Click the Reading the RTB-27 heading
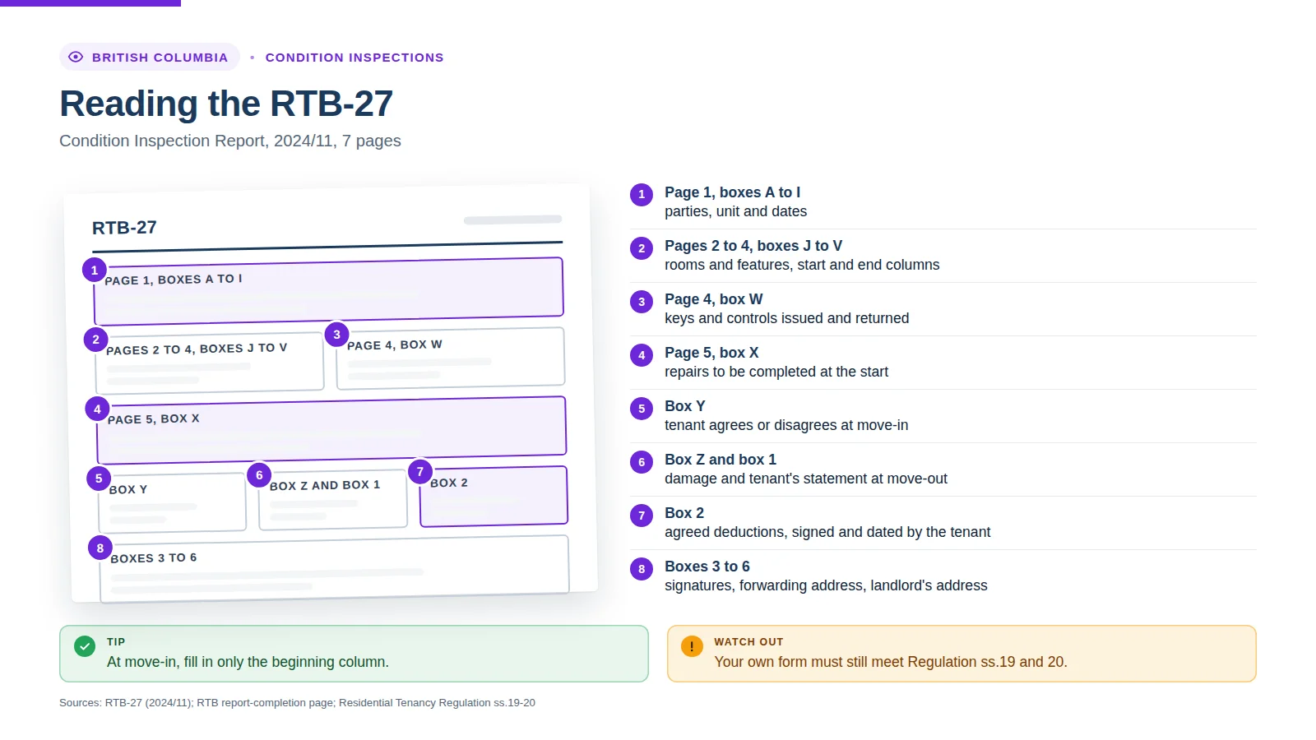The height and width of the screenshot is (740, 1316). pos(226,104)
